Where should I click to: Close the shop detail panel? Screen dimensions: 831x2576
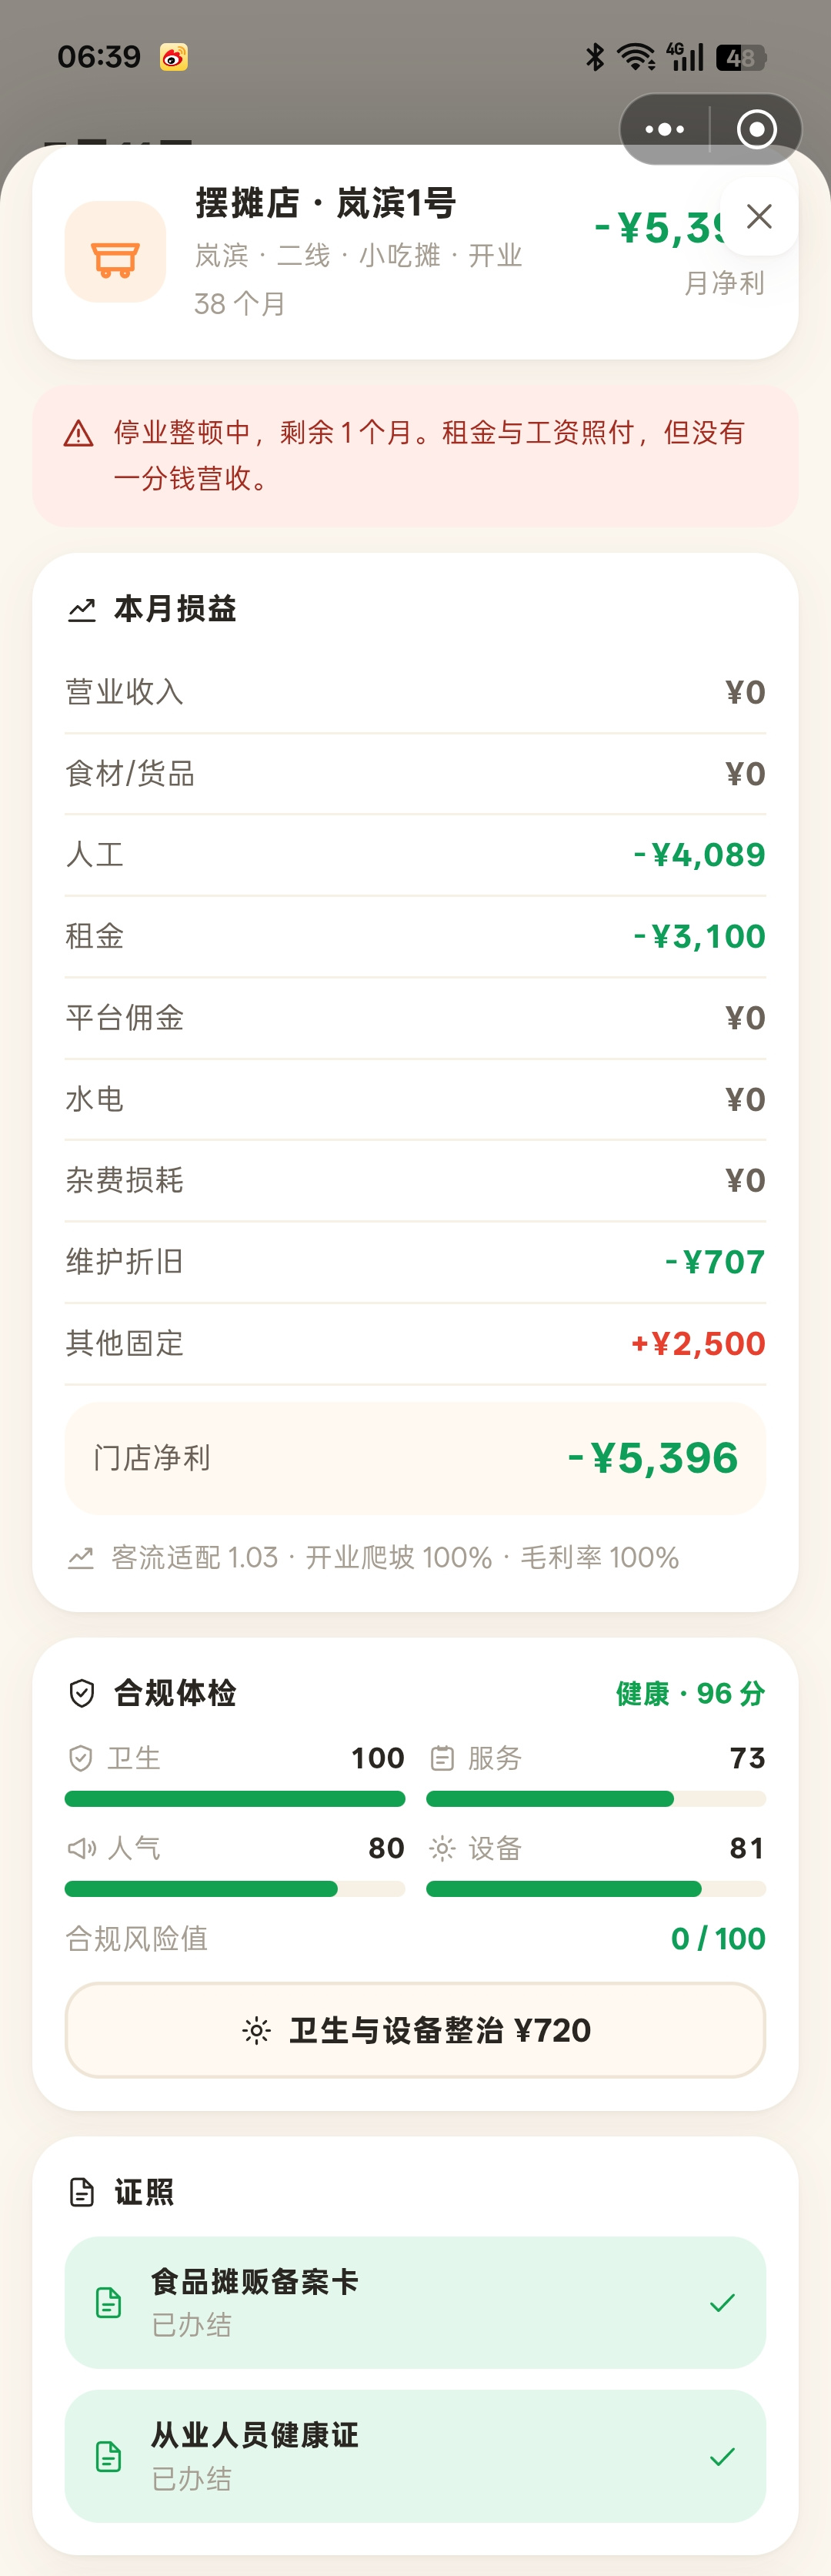pyautogui.click(x=759, y=217)
